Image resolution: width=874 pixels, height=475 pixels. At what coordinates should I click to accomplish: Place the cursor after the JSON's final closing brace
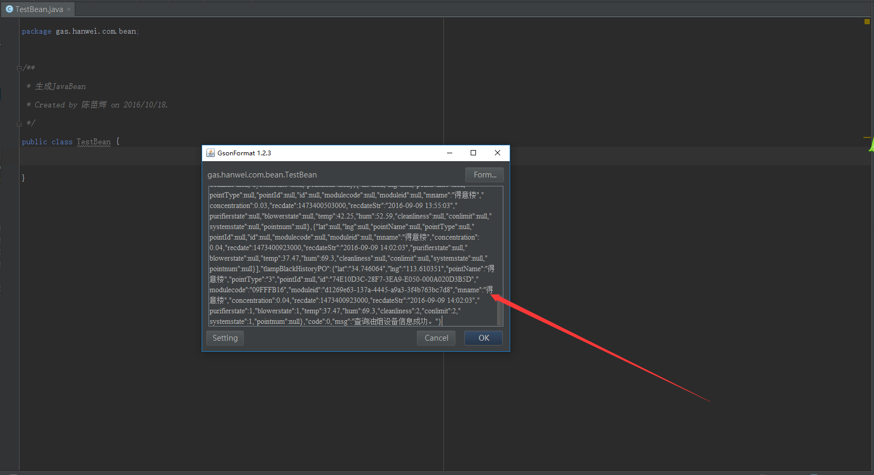[442, 321]
